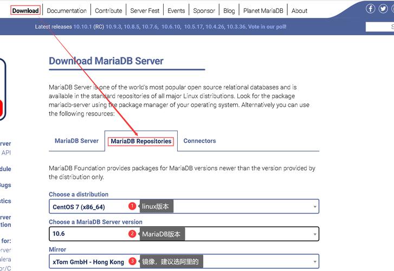The image size is (394, 271).
Task: Open the MariaDB Server version dropdown
Action: pyautogui.click(x=184, y=234)
